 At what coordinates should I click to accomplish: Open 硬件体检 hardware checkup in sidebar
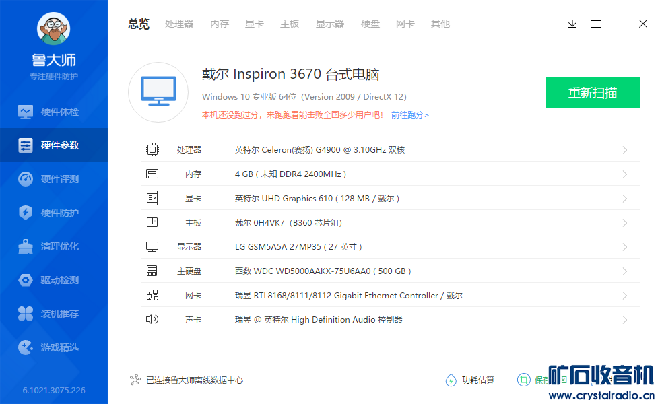point(54,112)
